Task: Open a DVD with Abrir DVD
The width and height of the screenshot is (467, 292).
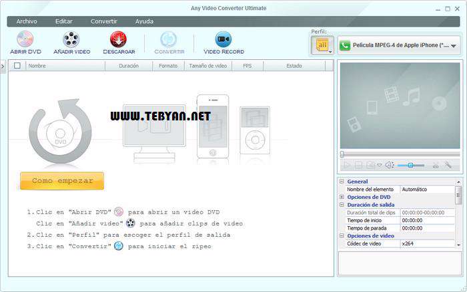Action: 25,43
